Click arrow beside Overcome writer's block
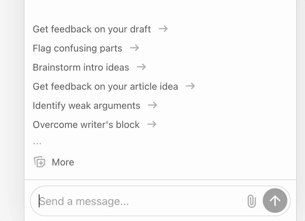Viewport: 305px width, 221px height. click(152, 124)
